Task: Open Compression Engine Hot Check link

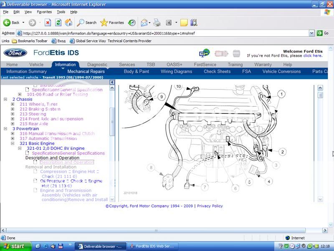Action: 69,174
